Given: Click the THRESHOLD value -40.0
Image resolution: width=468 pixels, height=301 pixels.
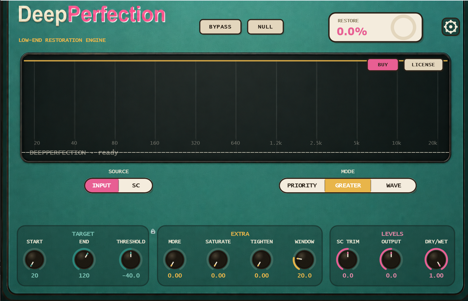Looking at the screenshot, I should [131, 275].
